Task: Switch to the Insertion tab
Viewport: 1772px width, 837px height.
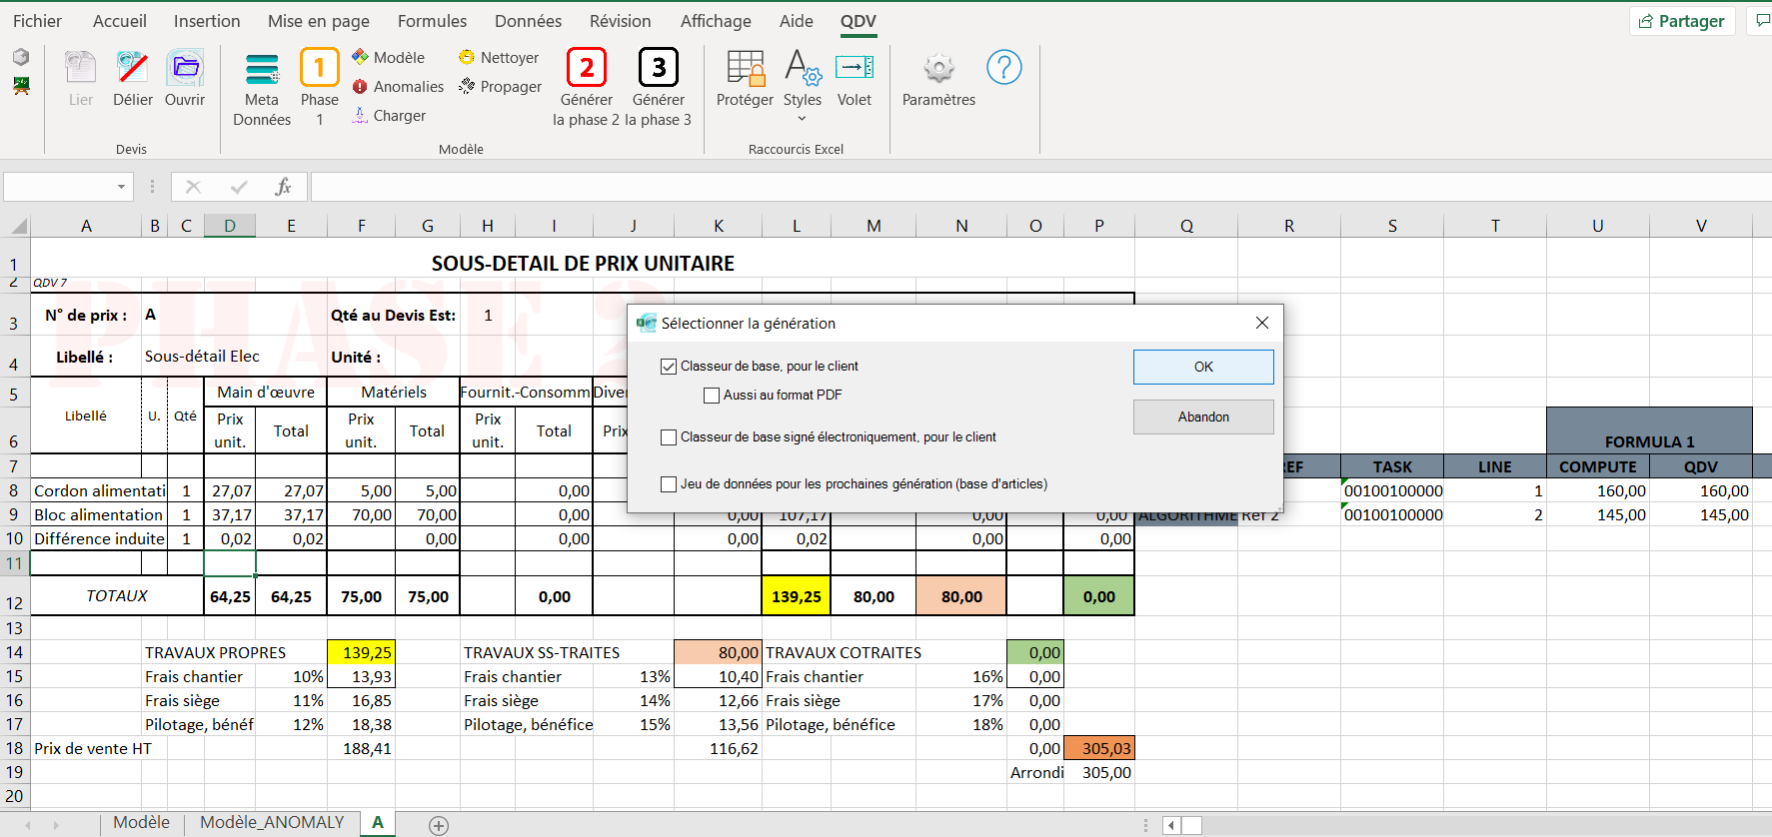Action: click(207, 21)
